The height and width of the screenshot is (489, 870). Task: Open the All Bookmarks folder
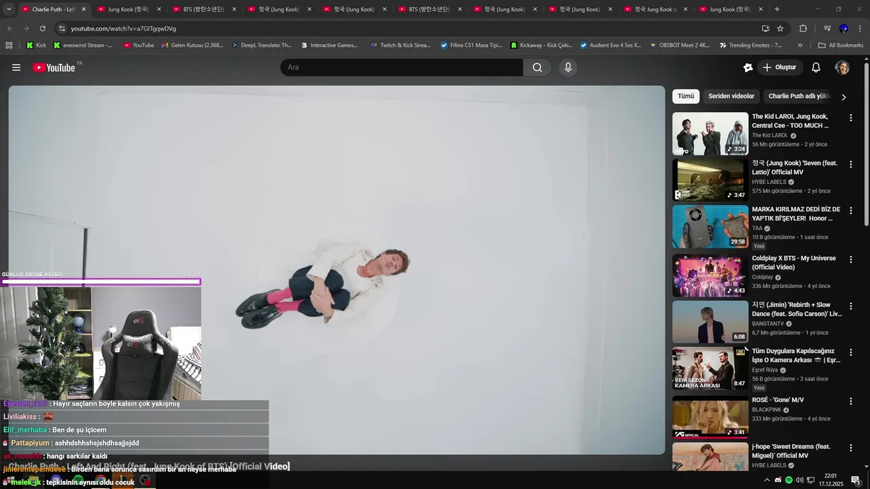[841, 46]
